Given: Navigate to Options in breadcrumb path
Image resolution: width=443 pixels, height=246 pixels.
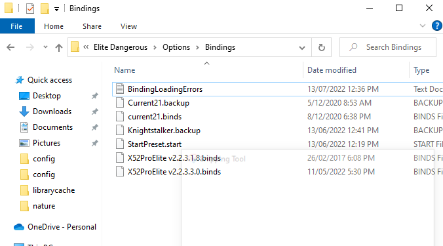Looking at the screenshot, I should (176, 47).
